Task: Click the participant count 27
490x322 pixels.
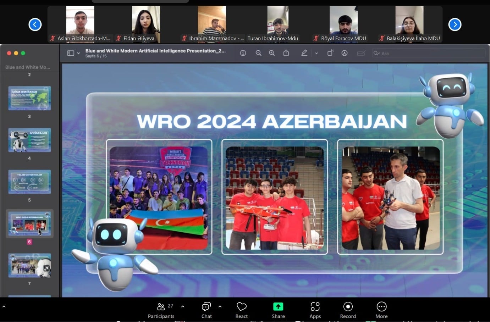Action: coord(171,306)
